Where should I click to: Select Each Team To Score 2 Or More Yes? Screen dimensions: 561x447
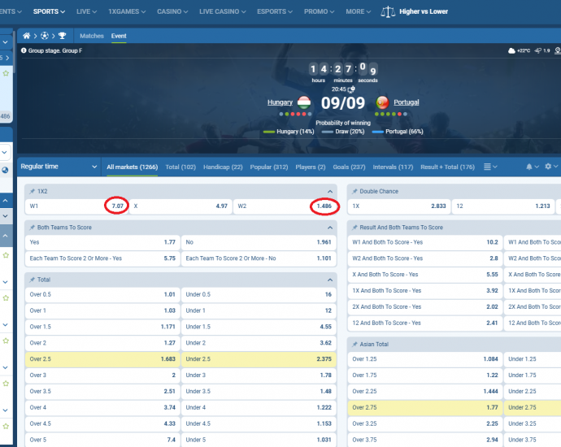pos(102,258)
